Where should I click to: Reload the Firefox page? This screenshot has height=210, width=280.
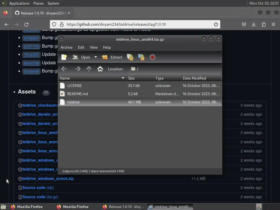26,24
